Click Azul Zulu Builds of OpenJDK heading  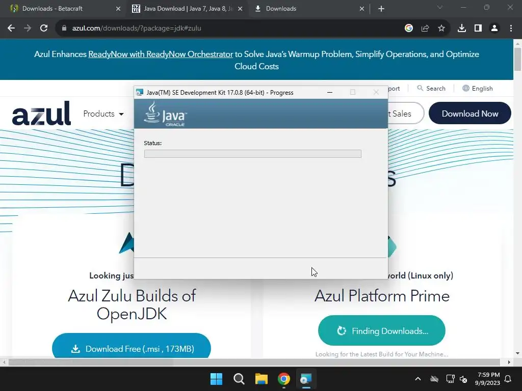[132, 304]
